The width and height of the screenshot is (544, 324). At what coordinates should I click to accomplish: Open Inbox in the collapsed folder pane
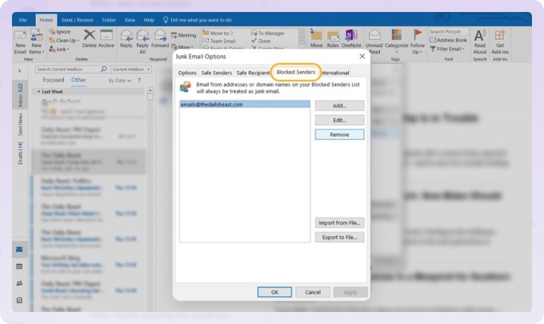(20, 95)
